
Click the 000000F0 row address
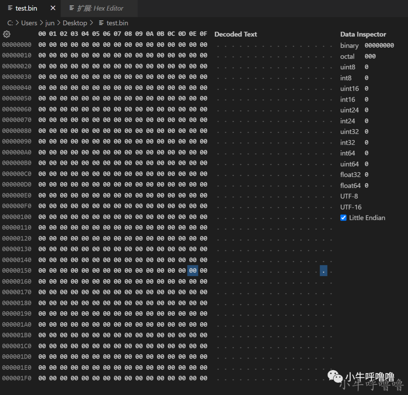tap(17, 206)
